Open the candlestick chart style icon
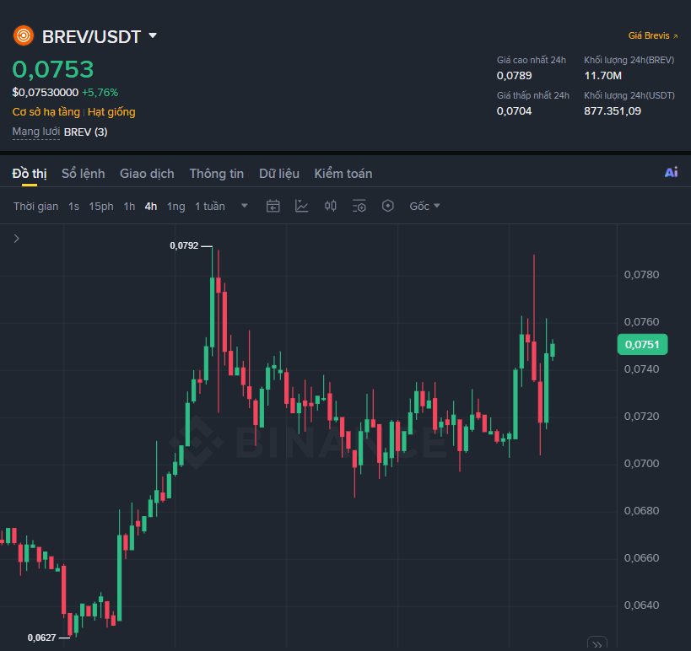 click(x=331, y=206)
